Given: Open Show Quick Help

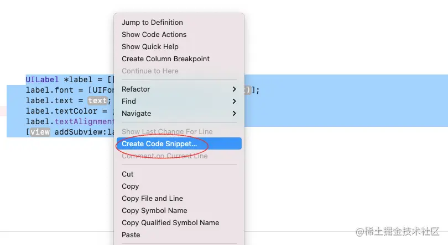Looking at the screenshot, I should pos(150,47).
